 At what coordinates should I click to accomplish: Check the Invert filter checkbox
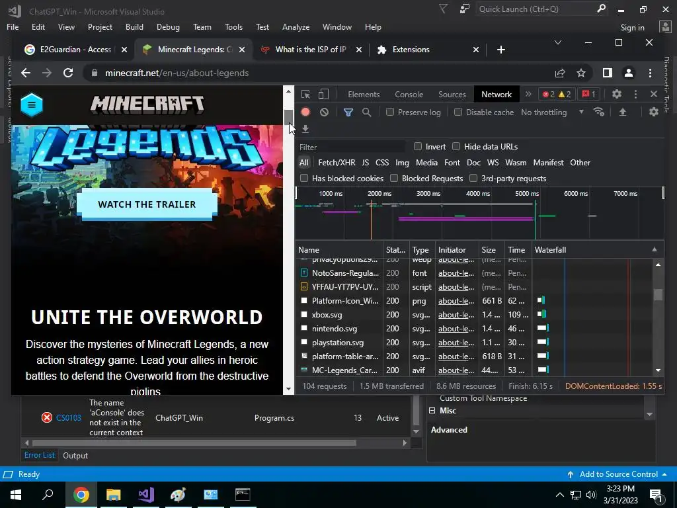coord(418,146)
